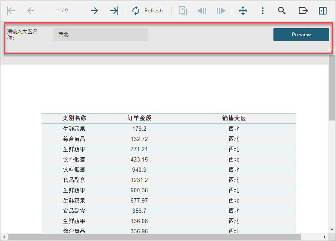Image resolution: width=336 pixels, height=241 pixels.
Task: Click the region name input field
Action: click(101, 35)
